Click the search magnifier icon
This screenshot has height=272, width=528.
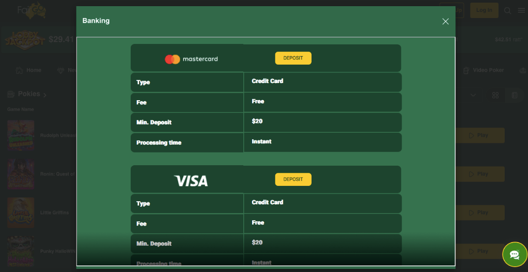(x=508, y=11)
